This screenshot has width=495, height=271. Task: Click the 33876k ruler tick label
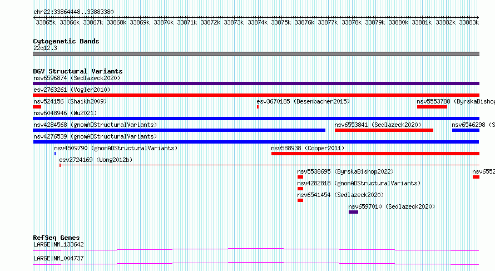pyautogui.click(x=304, y=22)
